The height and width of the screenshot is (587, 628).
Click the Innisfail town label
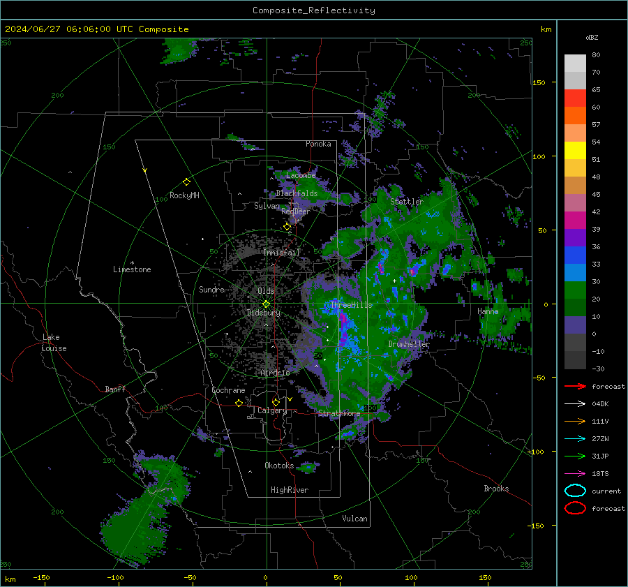point(282,253)
